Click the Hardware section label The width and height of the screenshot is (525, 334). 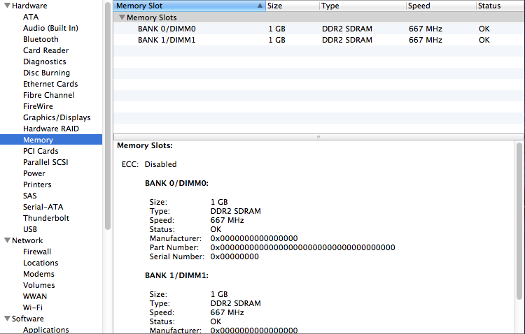pos(29,6)
